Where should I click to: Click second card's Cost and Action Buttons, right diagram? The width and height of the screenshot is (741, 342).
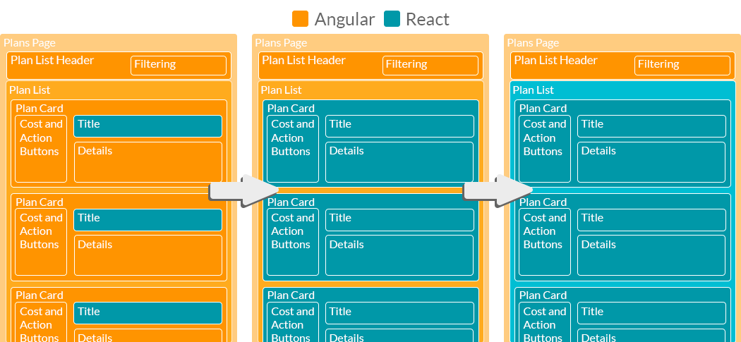click(545, 242)
